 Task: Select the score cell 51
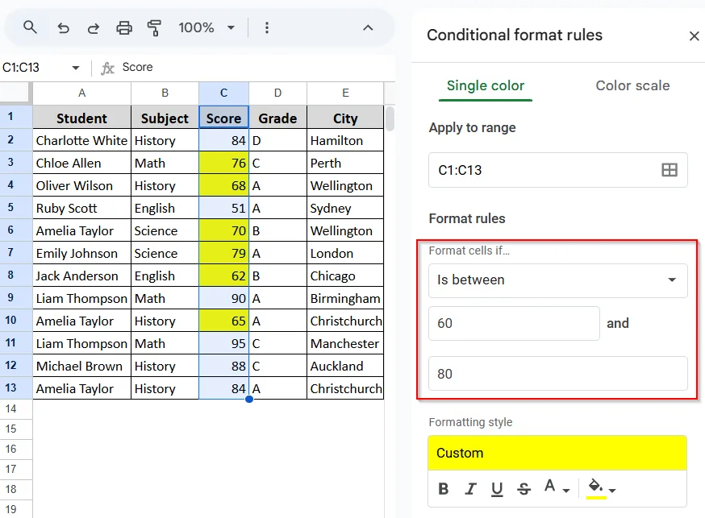pyautogui.click(x=224, y=208)
